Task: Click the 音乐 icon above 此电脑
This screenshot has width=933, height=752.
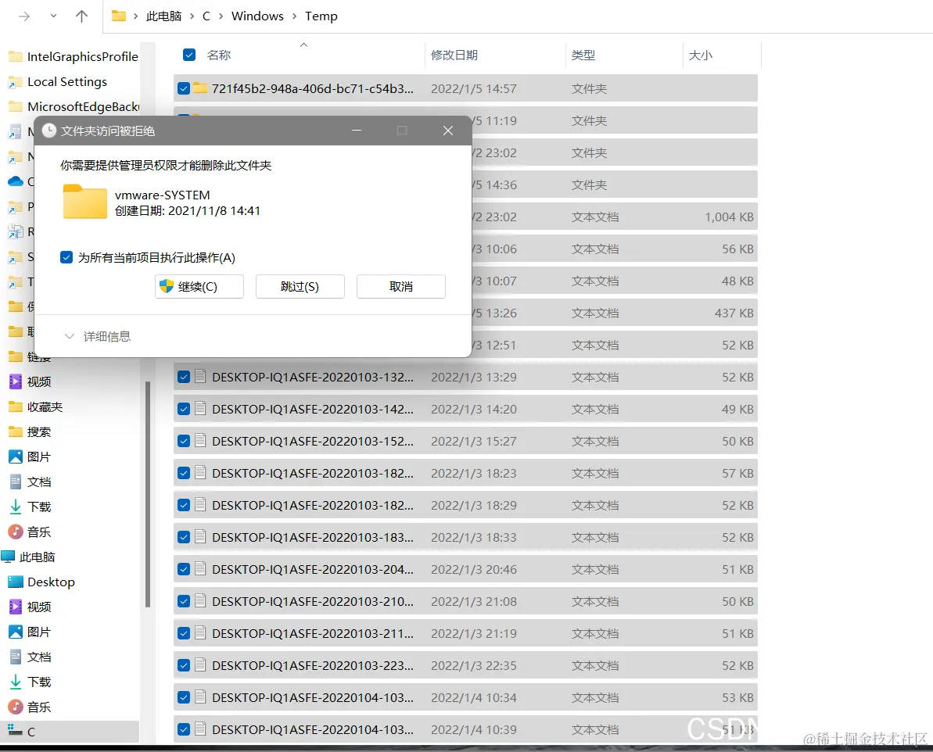Action: (x=16, y=532)
